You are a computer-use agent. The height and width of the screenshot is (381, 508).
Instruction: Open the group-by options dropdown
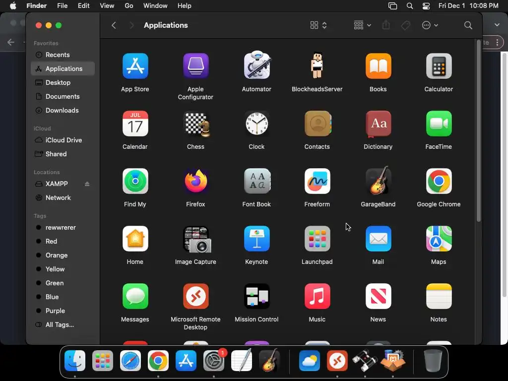pyautogui.click(x=362, y=25)
